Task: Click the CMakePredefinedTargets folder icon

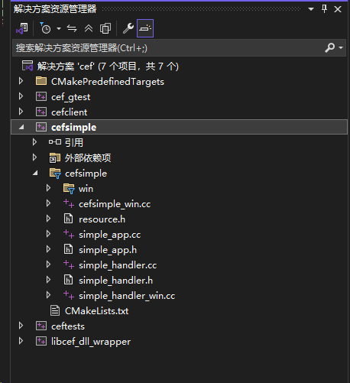Action: point(41,81)
